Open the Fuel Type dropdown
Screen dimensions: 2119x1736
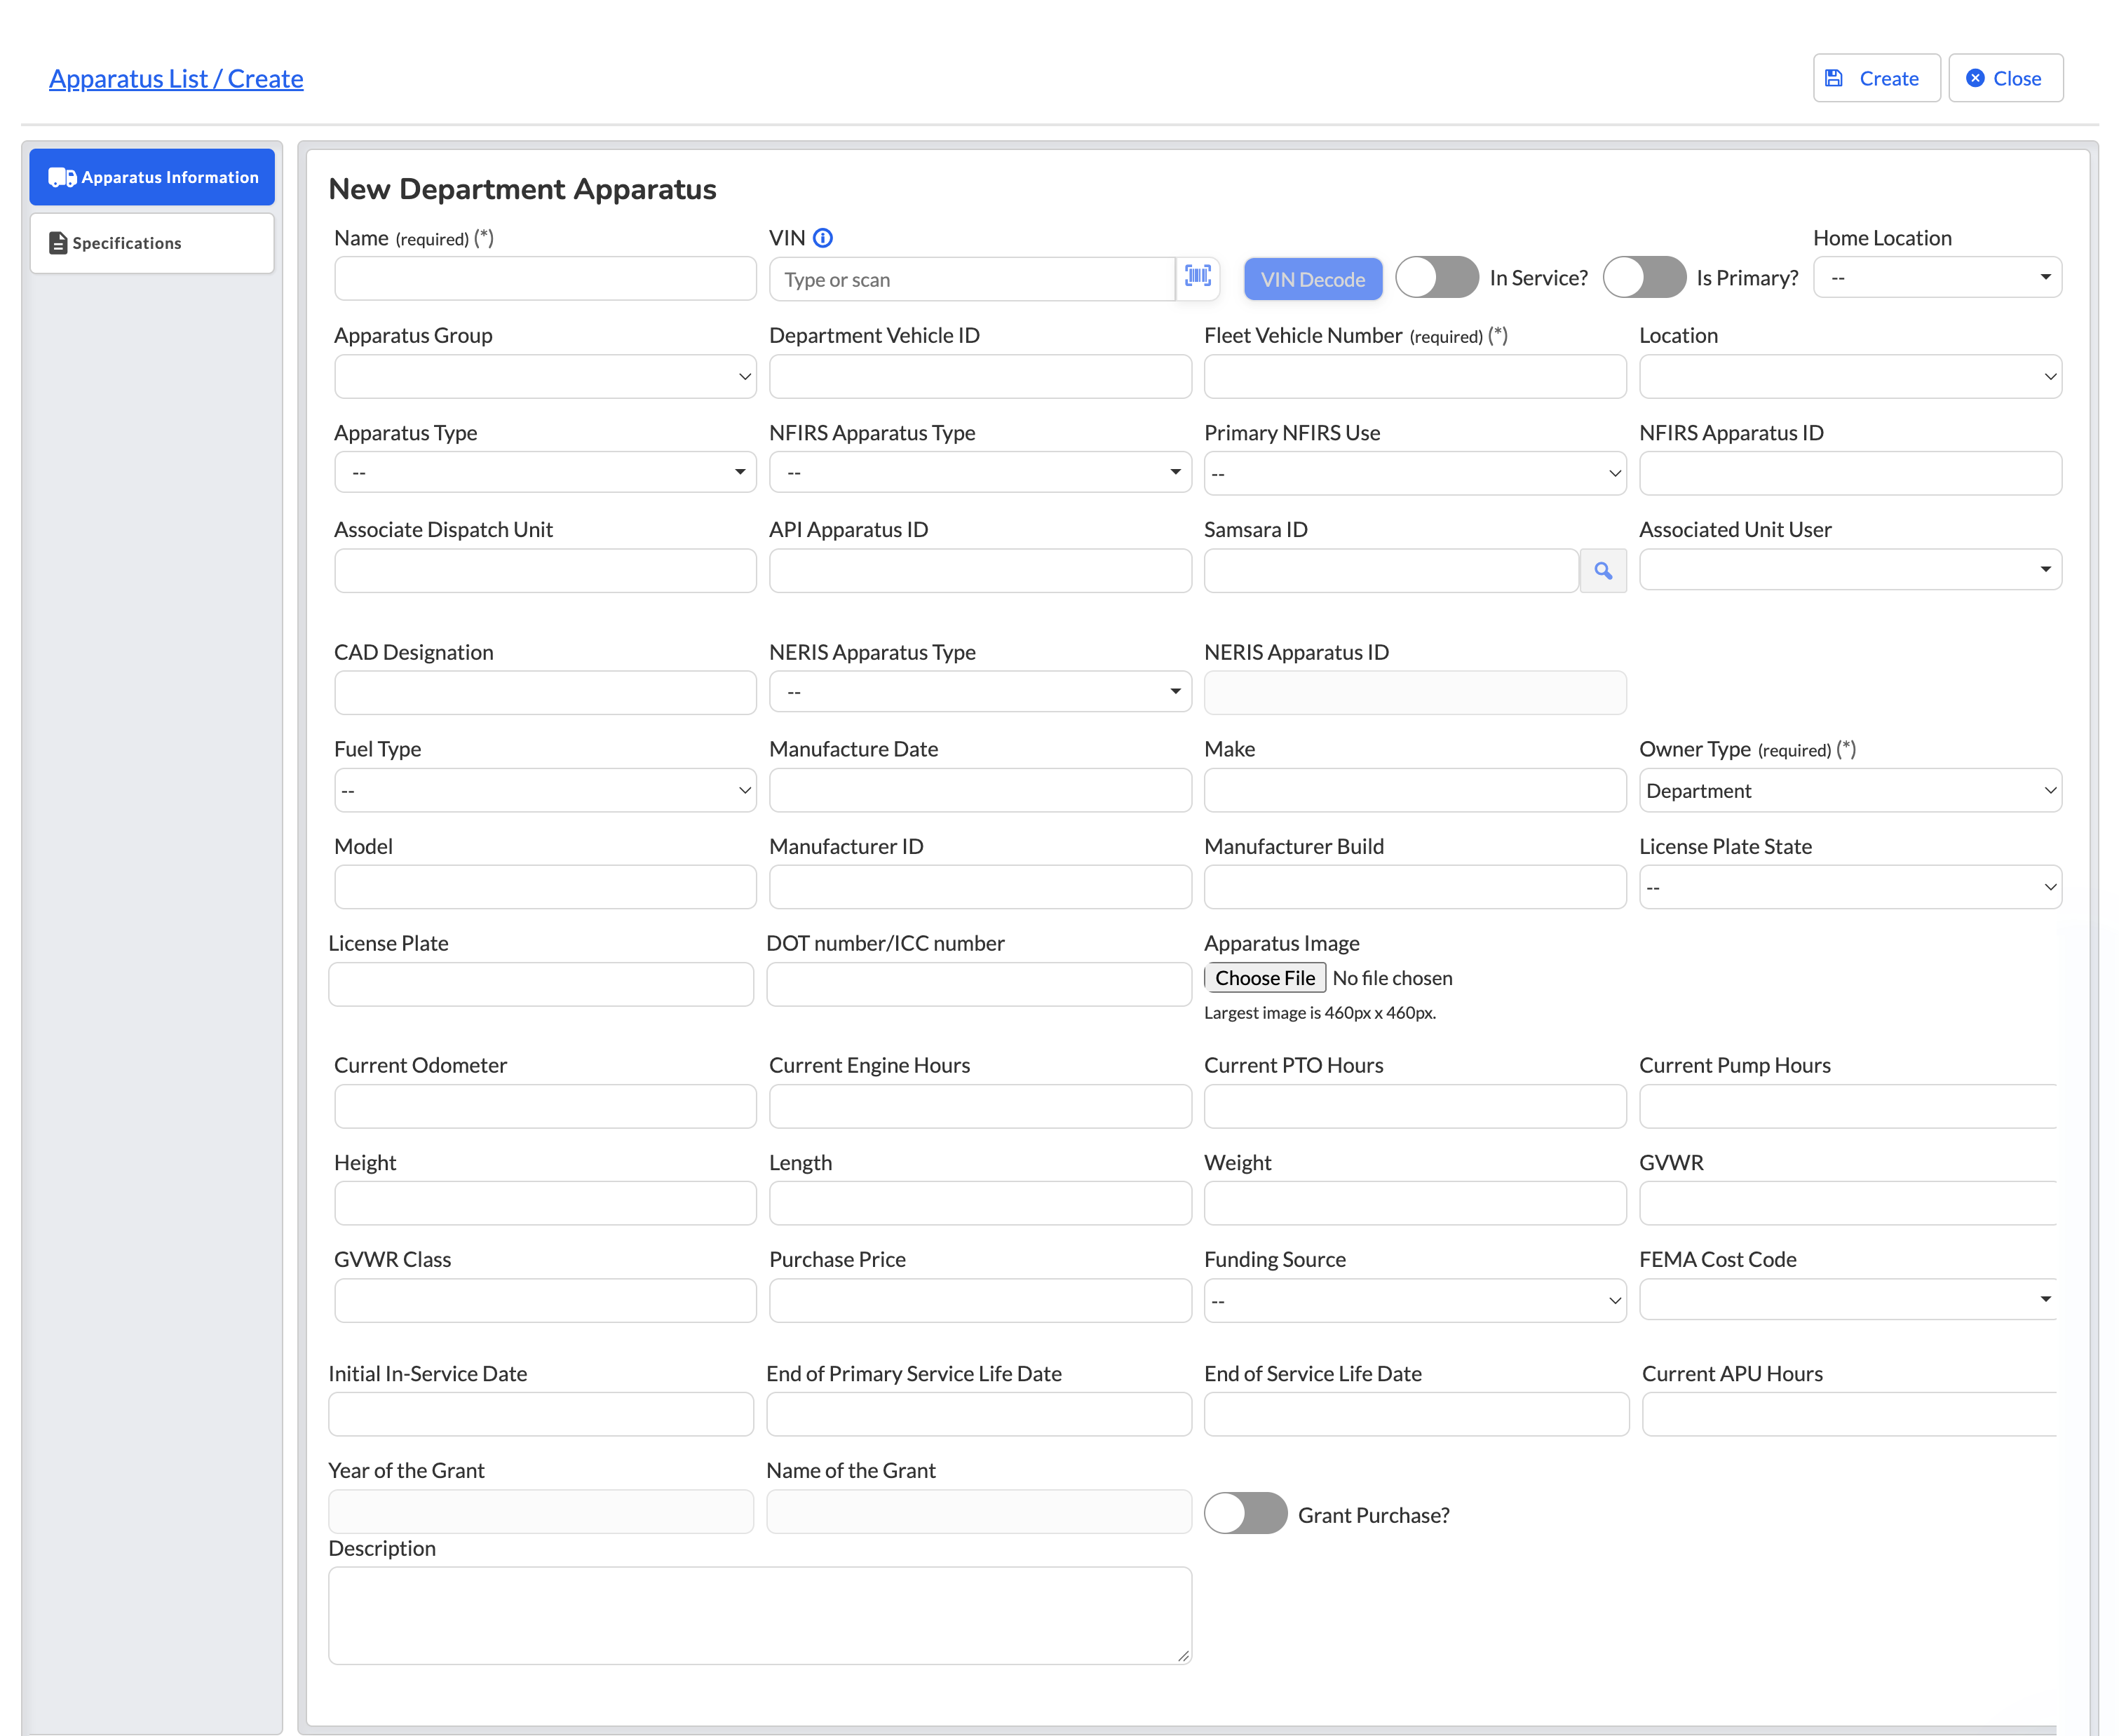tap(545, 790)
